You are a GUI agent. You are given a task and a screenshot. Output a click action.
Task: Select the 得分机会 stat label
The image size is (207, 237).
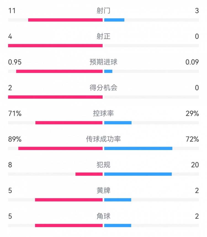104,88
